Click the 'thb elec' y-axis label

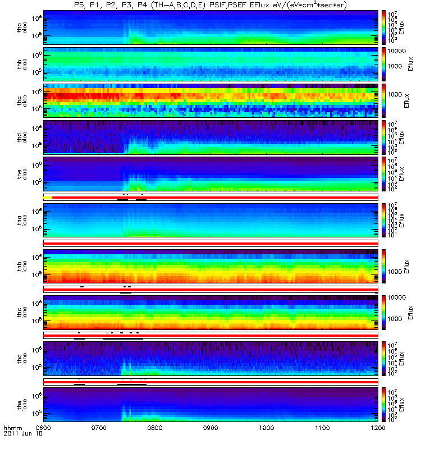pos(22,64)
